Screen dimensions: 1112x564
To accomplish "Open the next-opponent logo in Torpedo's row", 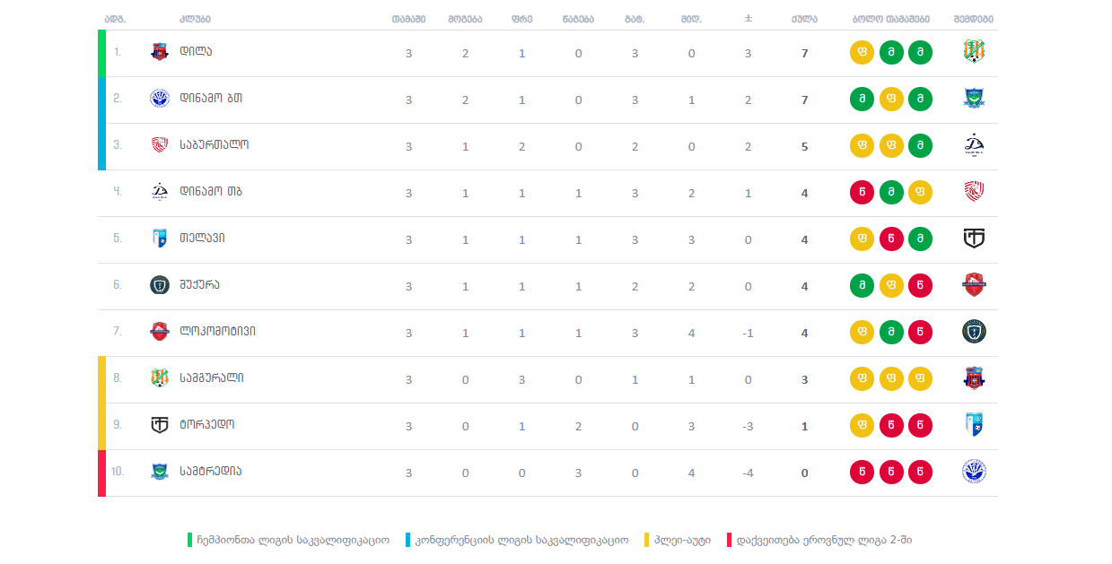I will (974, 425).
